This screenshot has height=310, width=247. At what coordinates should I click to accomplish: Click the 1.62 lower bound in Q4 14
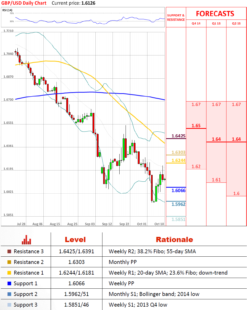pos(196,167)
